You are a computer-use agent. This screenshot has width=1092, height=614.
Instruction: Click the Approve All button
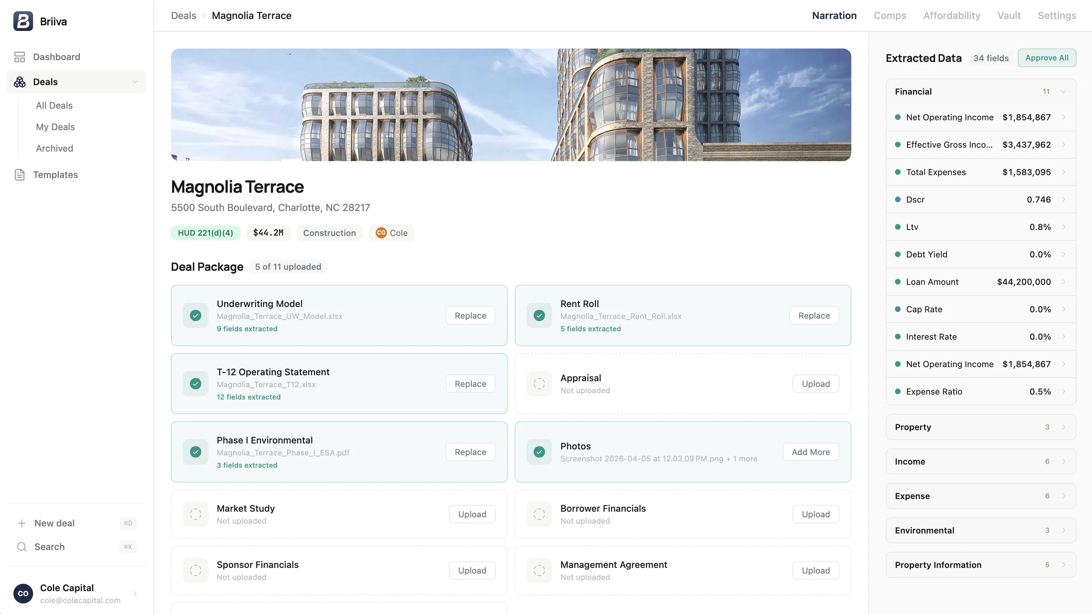(x=1046, y=58)
